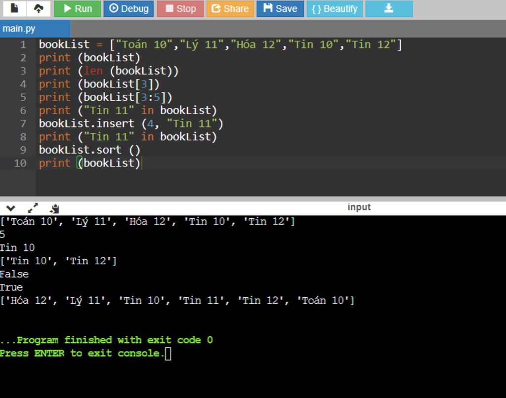Click the print (bookList[3]) line

[x=99, y=84]
